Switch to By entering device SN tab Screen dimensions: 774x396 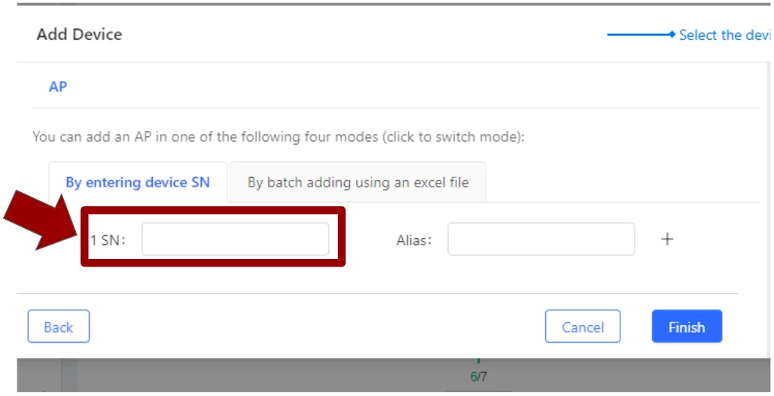pos(137,182)
